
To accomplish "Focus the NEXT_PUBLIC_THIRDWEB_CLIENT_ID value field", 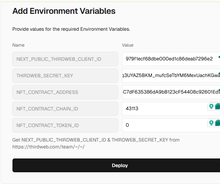I will pos(169,59).
